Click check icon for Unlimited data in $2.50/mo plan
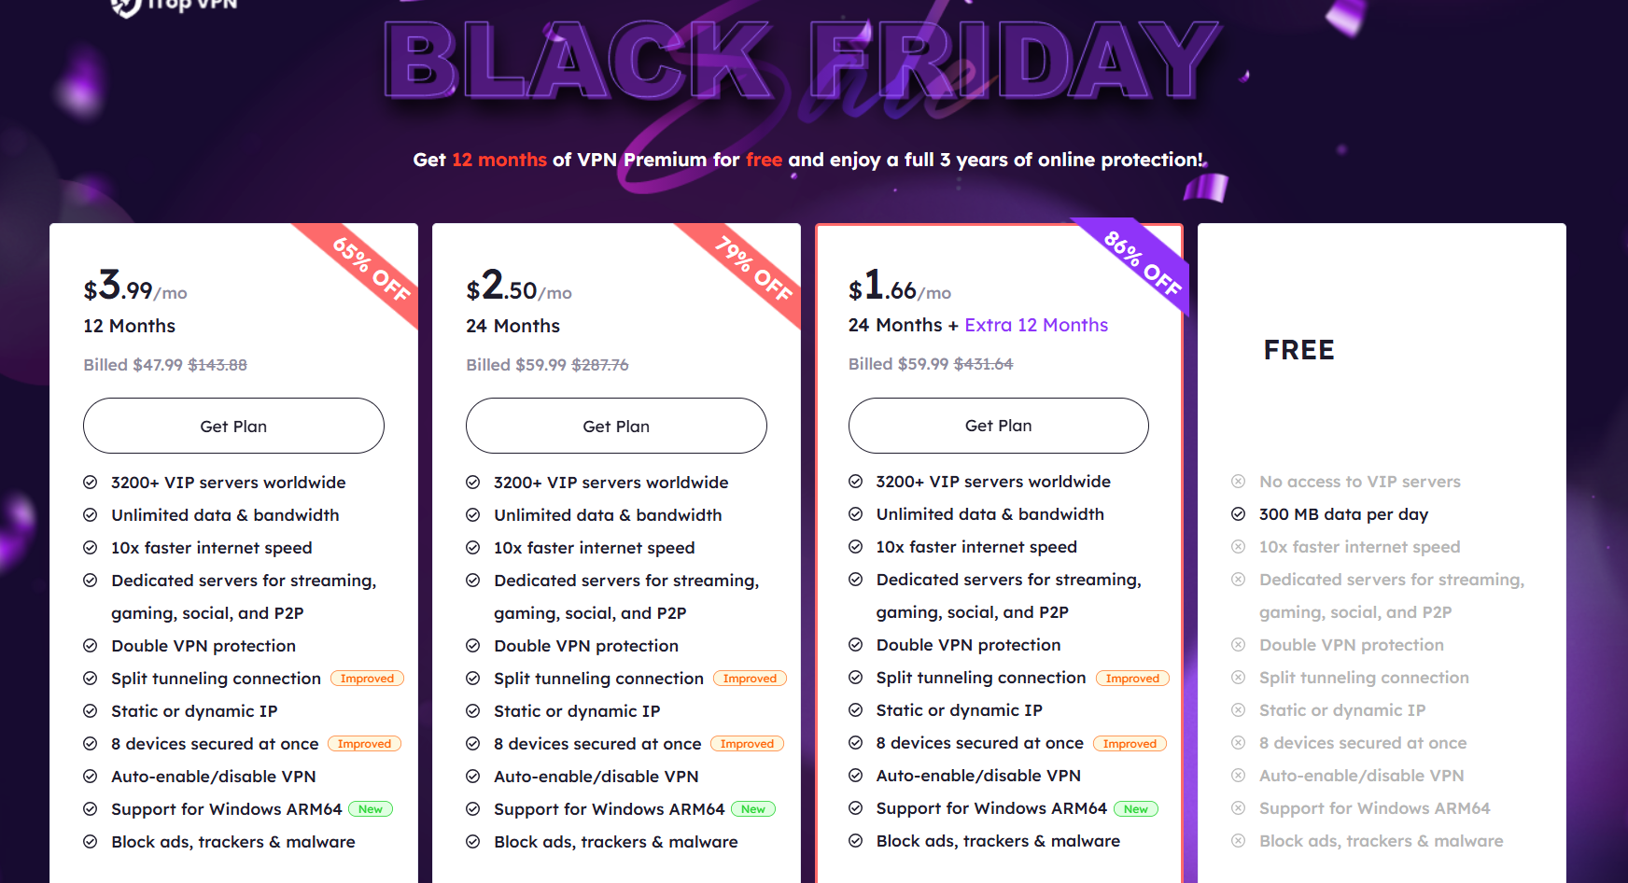The width and height of the screenshot is (1628, 883). (x=473, y=515)
